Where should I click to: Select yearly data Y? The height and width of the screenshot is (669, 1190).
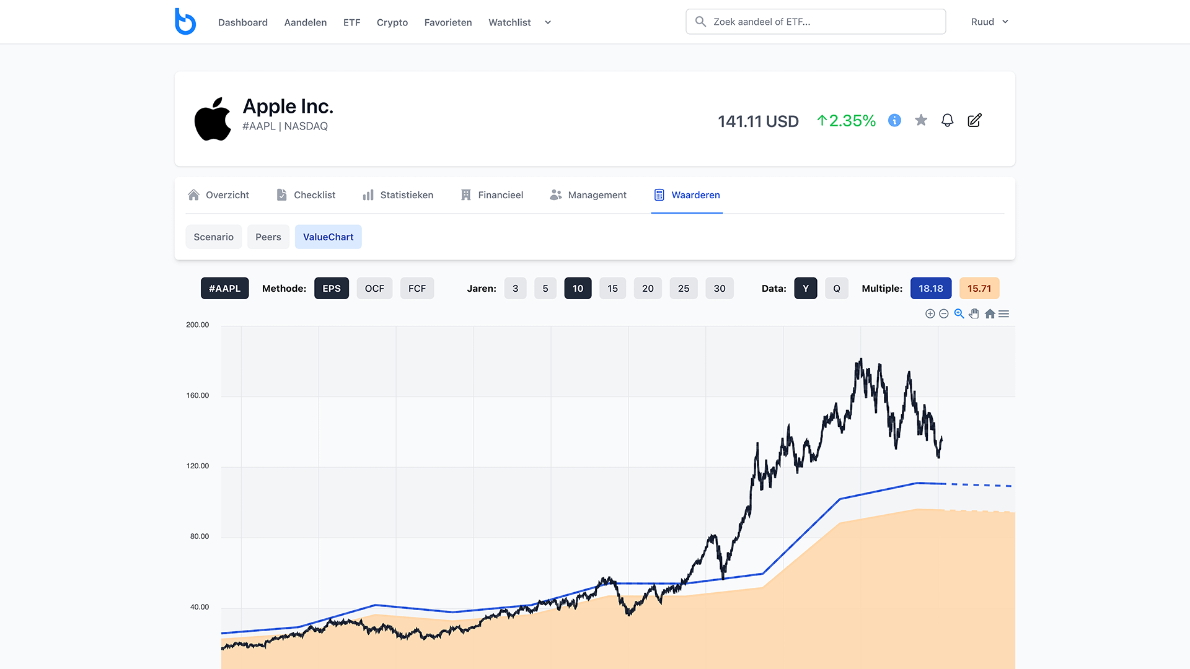point(806,288)
